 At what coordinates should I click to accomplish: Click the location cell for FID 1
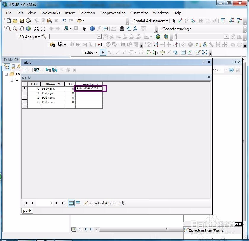coord(89,93)
